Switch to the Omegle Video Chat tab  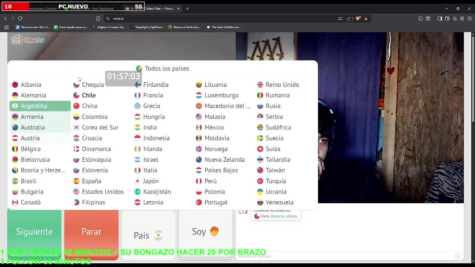pyautogui.click(x=152, y=9)
